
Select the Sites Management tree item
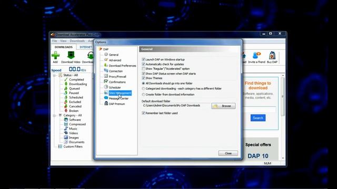(x=120, y=93)
